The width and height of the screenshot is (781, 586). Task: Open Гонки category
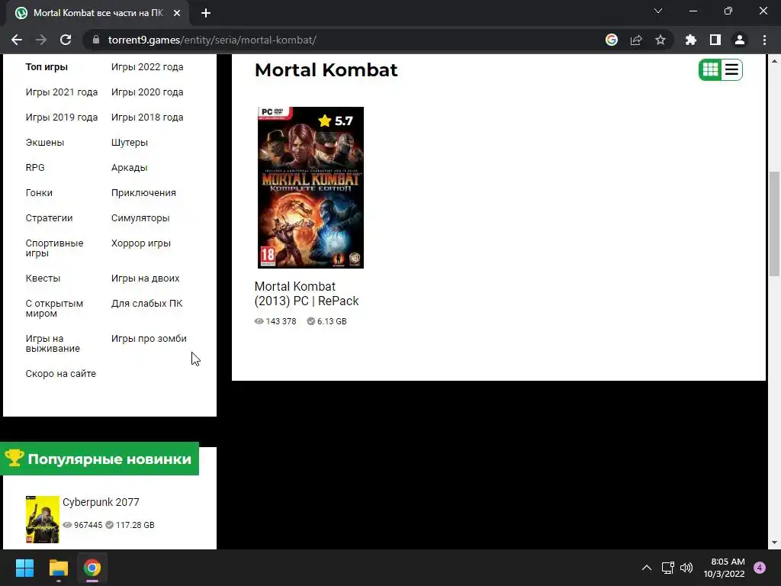tap(39, 193)
